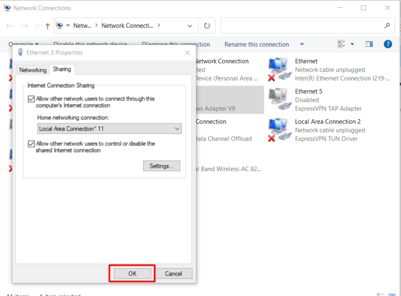Maximize the Network Connections window

[x=363, y=8]
